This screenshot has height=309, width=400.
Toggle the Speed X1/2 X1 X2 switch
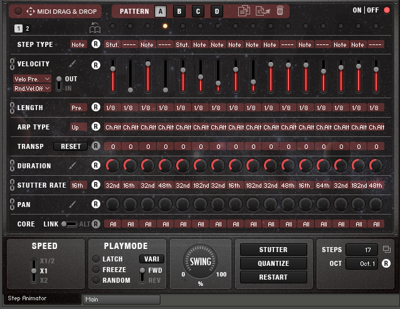34,271
